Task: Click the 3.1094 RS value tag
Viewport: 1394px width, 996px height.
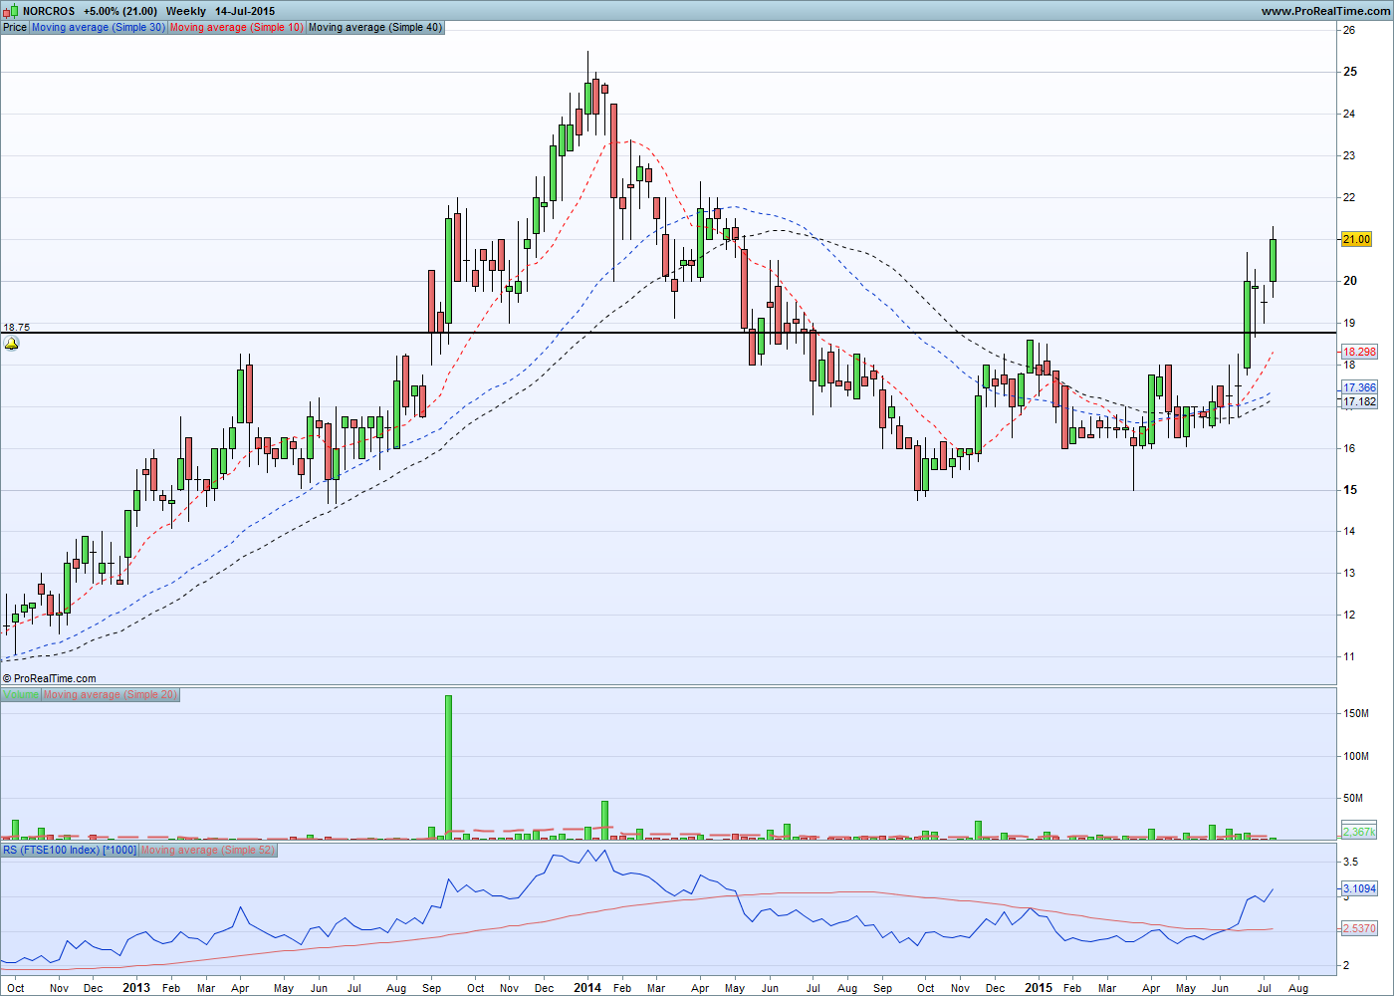Action: click(1359, 888)
